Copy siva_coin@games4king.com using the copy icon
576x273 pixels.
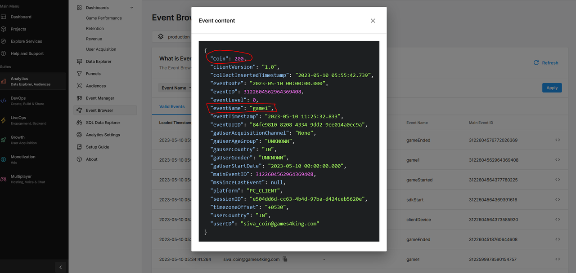click(284, 259)
